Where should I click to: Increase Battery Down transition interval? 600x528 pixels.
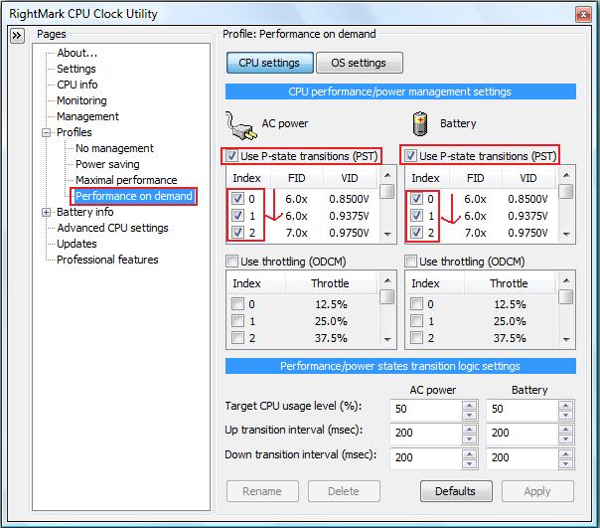[x=565, y=453]
